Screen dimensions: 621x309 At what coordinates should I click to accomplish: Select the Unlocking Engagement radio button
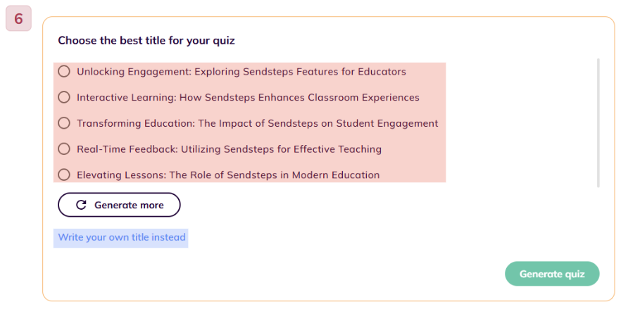(64, 72)
